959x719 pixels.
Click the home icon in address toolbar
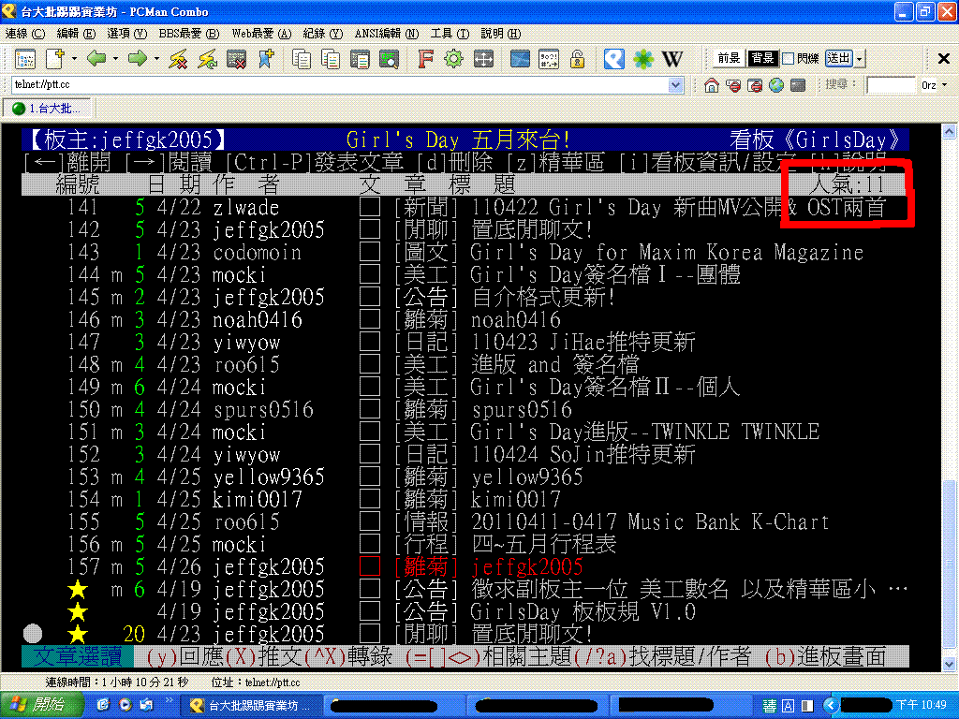click(712, 85)
